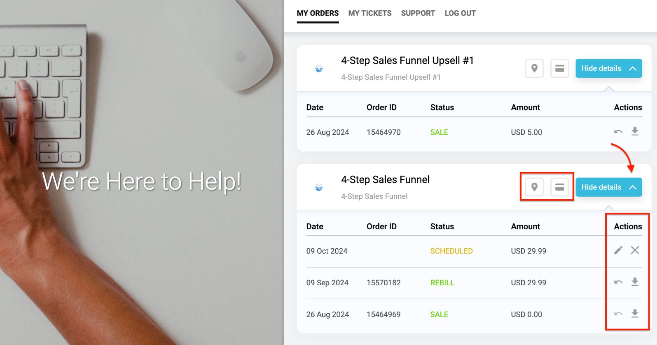
Task: Click order ID 15464970
Action: click(x=383, y=132)
